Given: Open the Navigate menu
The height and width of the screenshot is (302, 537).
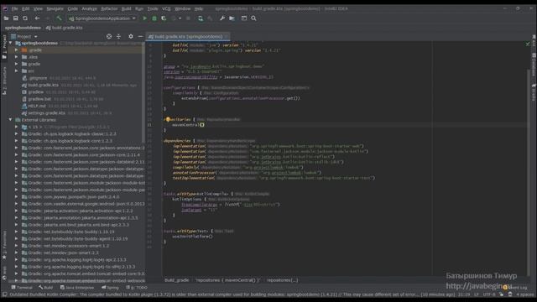Looking at the screenshot, I should pyautogui.click(x=55, y=8).
